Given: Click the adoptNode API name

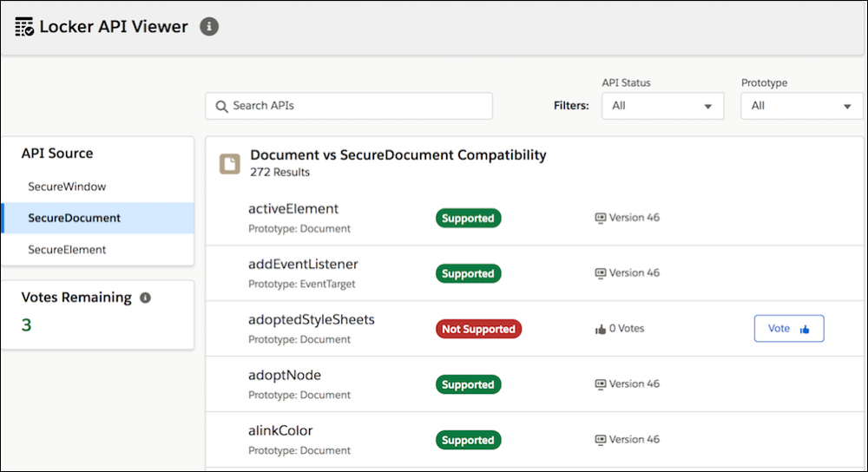Looking at the screenshot, I should (x=285, y=375).
